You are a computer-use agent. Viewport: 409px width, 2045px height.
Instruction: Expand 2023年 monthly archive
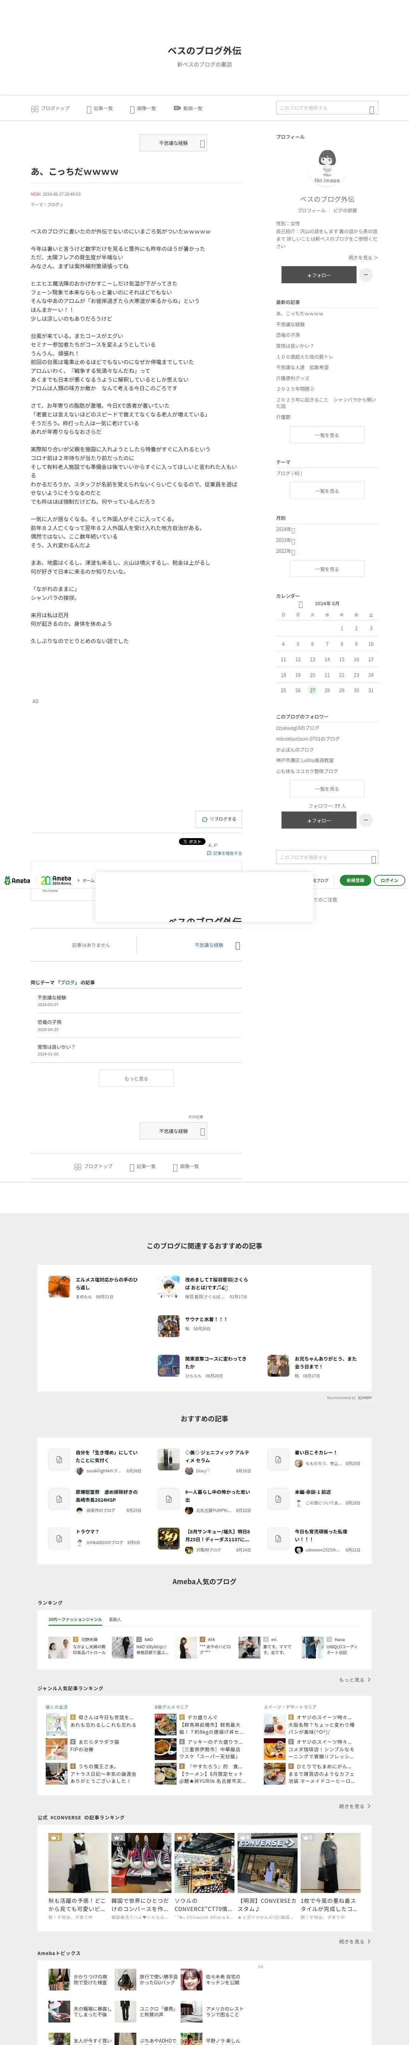(285, 541)
